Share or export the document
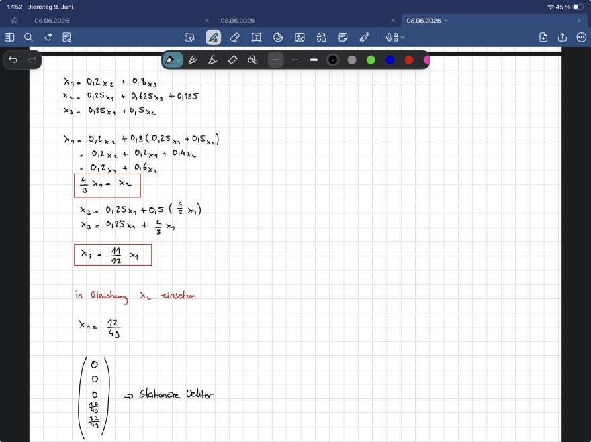The image size is (591, 442). click(x=562, y=37)
